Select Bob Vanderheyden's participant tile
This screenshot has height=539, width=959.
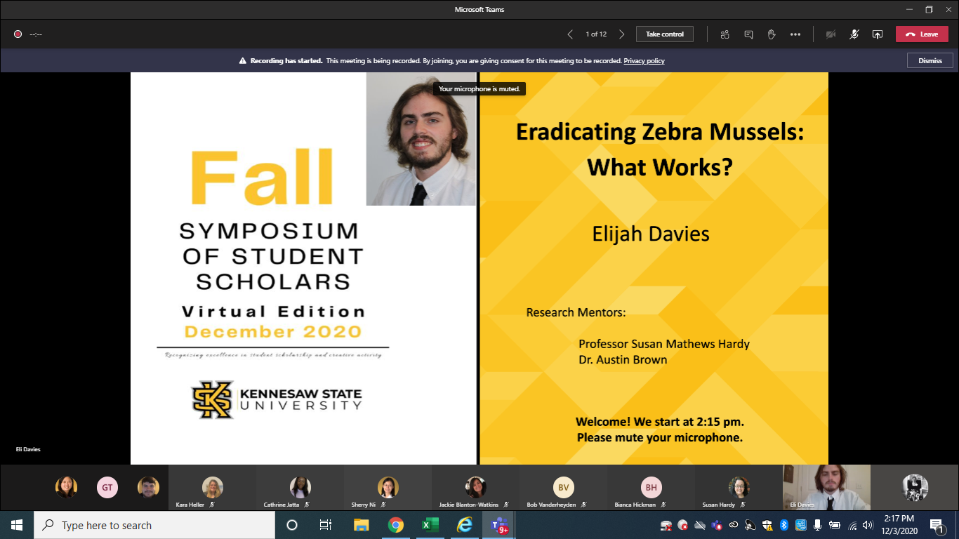(563, 488)
